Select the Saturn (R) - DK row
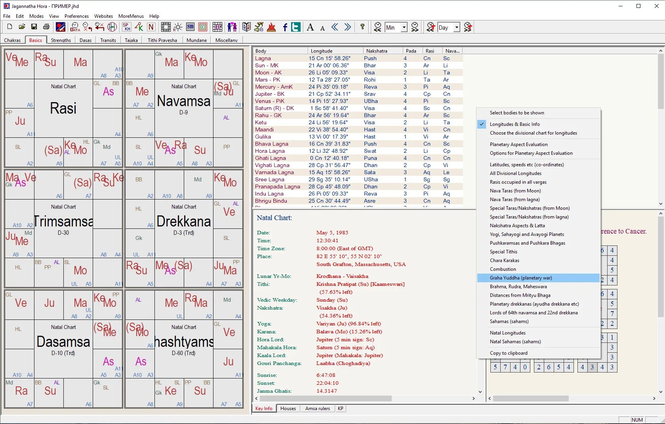The image size is (665, 424). tap(358, 108)
